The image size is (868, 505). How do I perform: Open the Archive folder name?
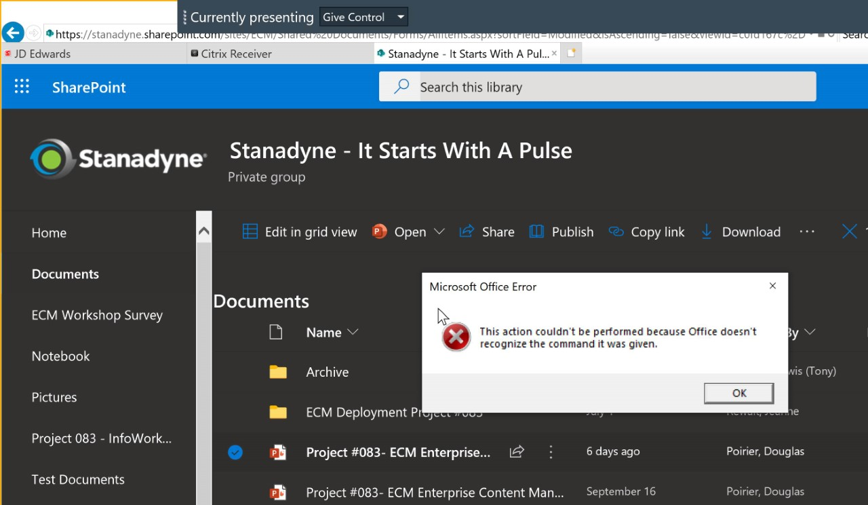(328, 372)
